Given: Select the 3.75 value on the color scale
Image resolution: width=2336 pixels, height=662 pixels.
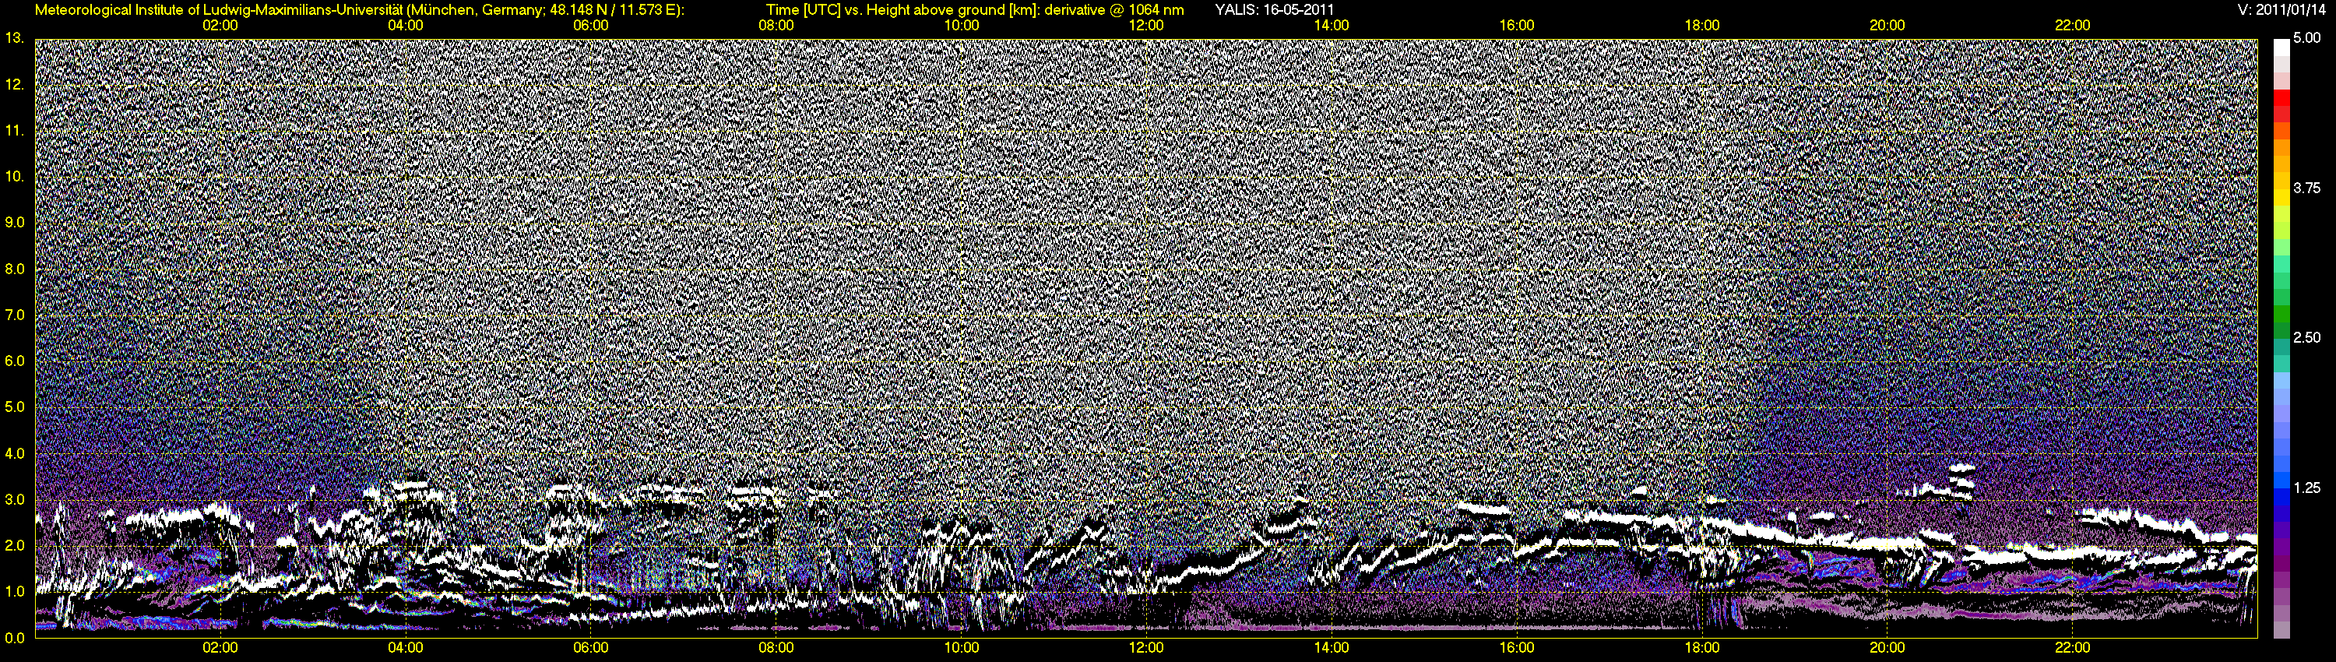Looking at the screenshot, I should [x=2307, y=188].
